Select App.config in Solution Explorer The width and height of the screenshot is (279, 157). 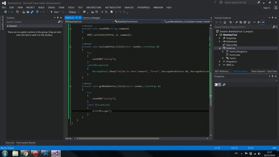click(x=231, y=45)
